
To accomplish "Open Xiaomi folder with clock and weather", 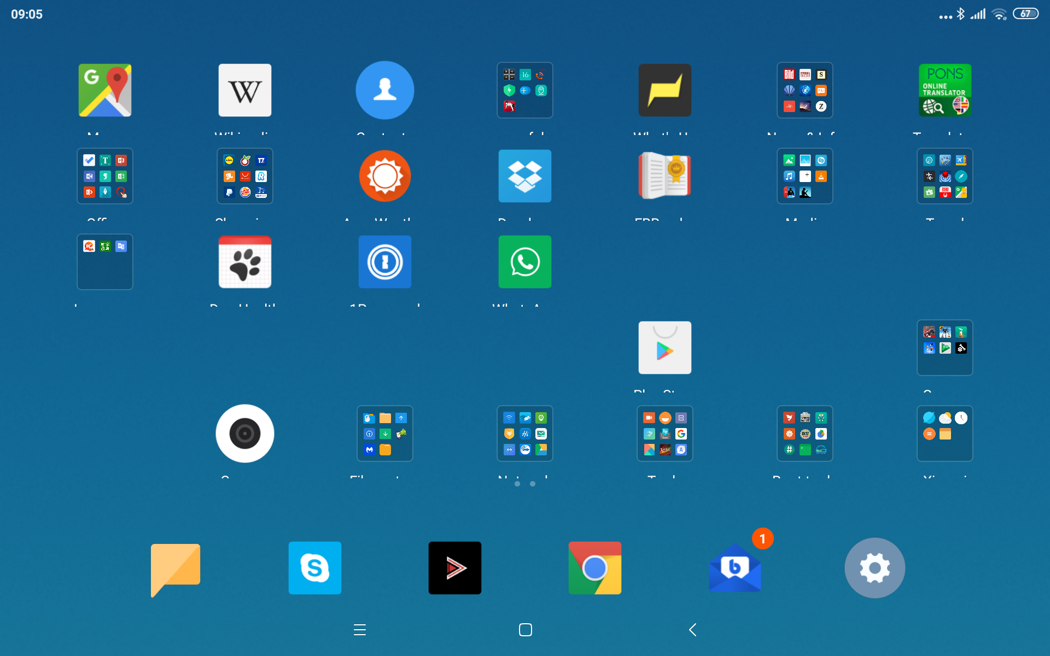I will (x=945, y=434).
